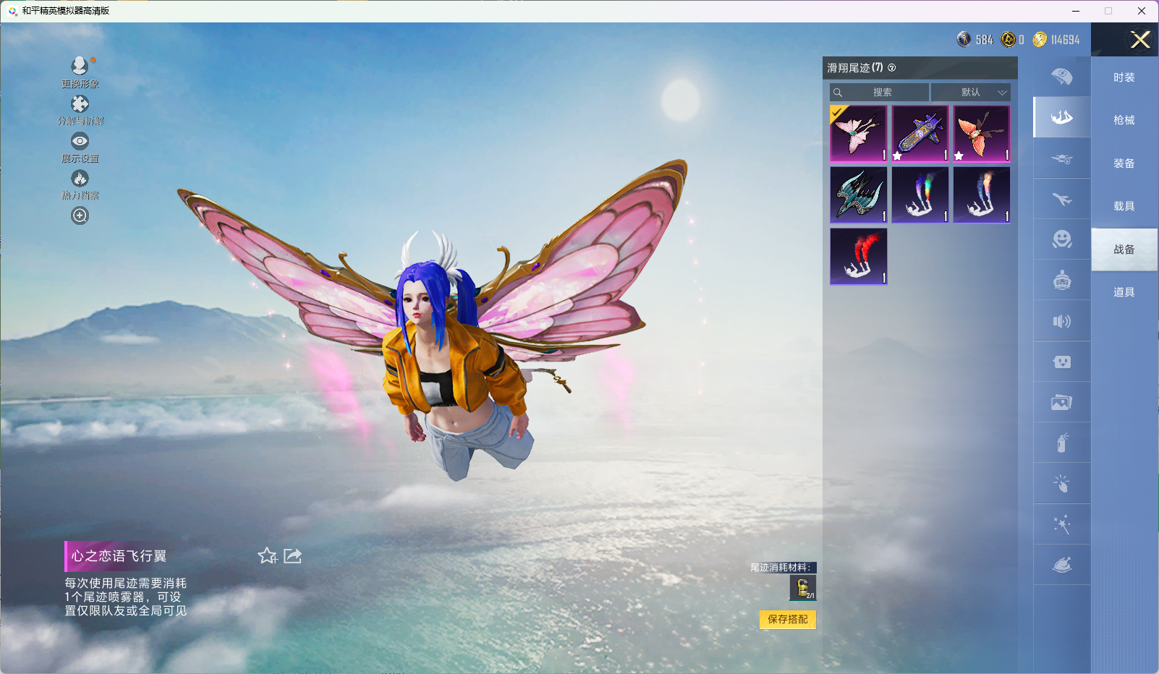Open the 热力档案 flame icon
The height and width of the screenshot is (674, 1159).
(x=80, y=179)
